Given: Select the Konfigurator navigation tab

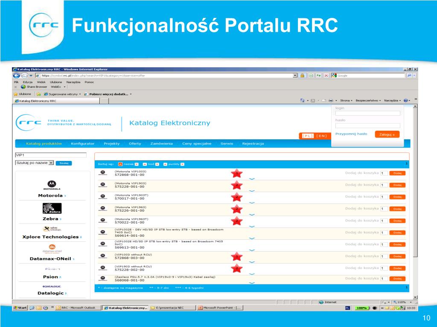Looking at the screenshot, I should [x=82, y=143].
